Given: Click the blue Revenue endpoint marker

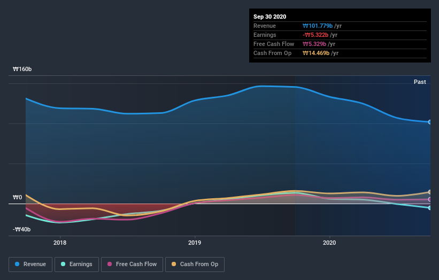Looking at the screenshot, I should pyautogui.click(x=430, y=122).
